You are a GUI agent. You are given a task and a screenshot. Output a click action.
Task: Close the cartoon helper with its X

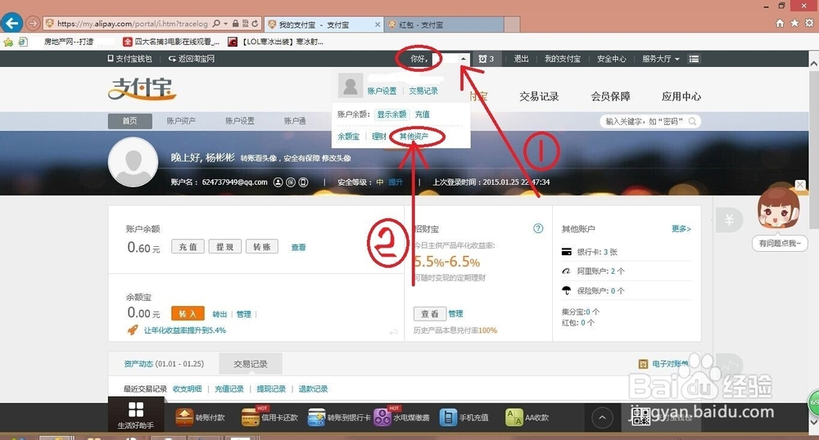800,185
